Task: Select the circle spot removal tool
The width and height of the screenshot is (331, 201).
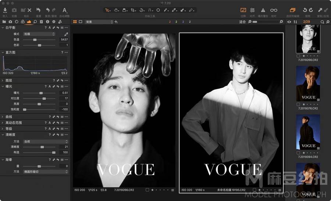Action: pos(158,10)
